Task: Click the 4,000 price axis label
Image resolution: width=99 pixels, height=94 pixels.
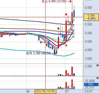Action: [88, 50]
